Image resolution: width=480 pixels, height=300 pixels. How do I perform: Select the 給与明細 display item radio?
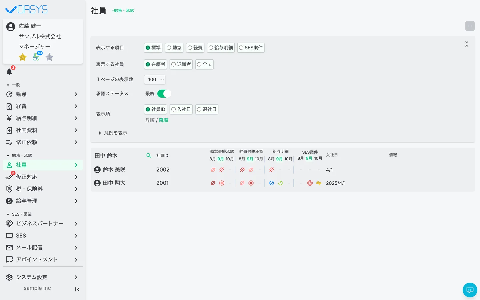[221, 48]
